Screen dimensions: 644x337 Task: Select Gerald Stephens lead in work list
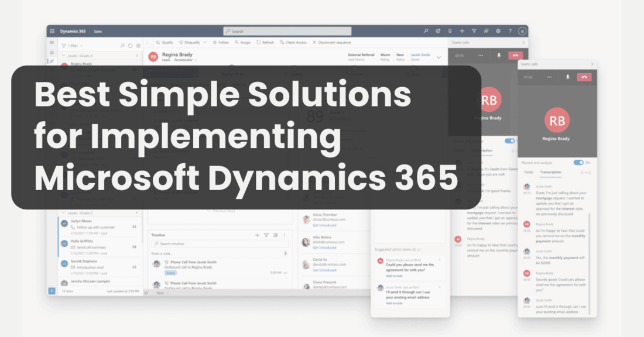(100, 267)
